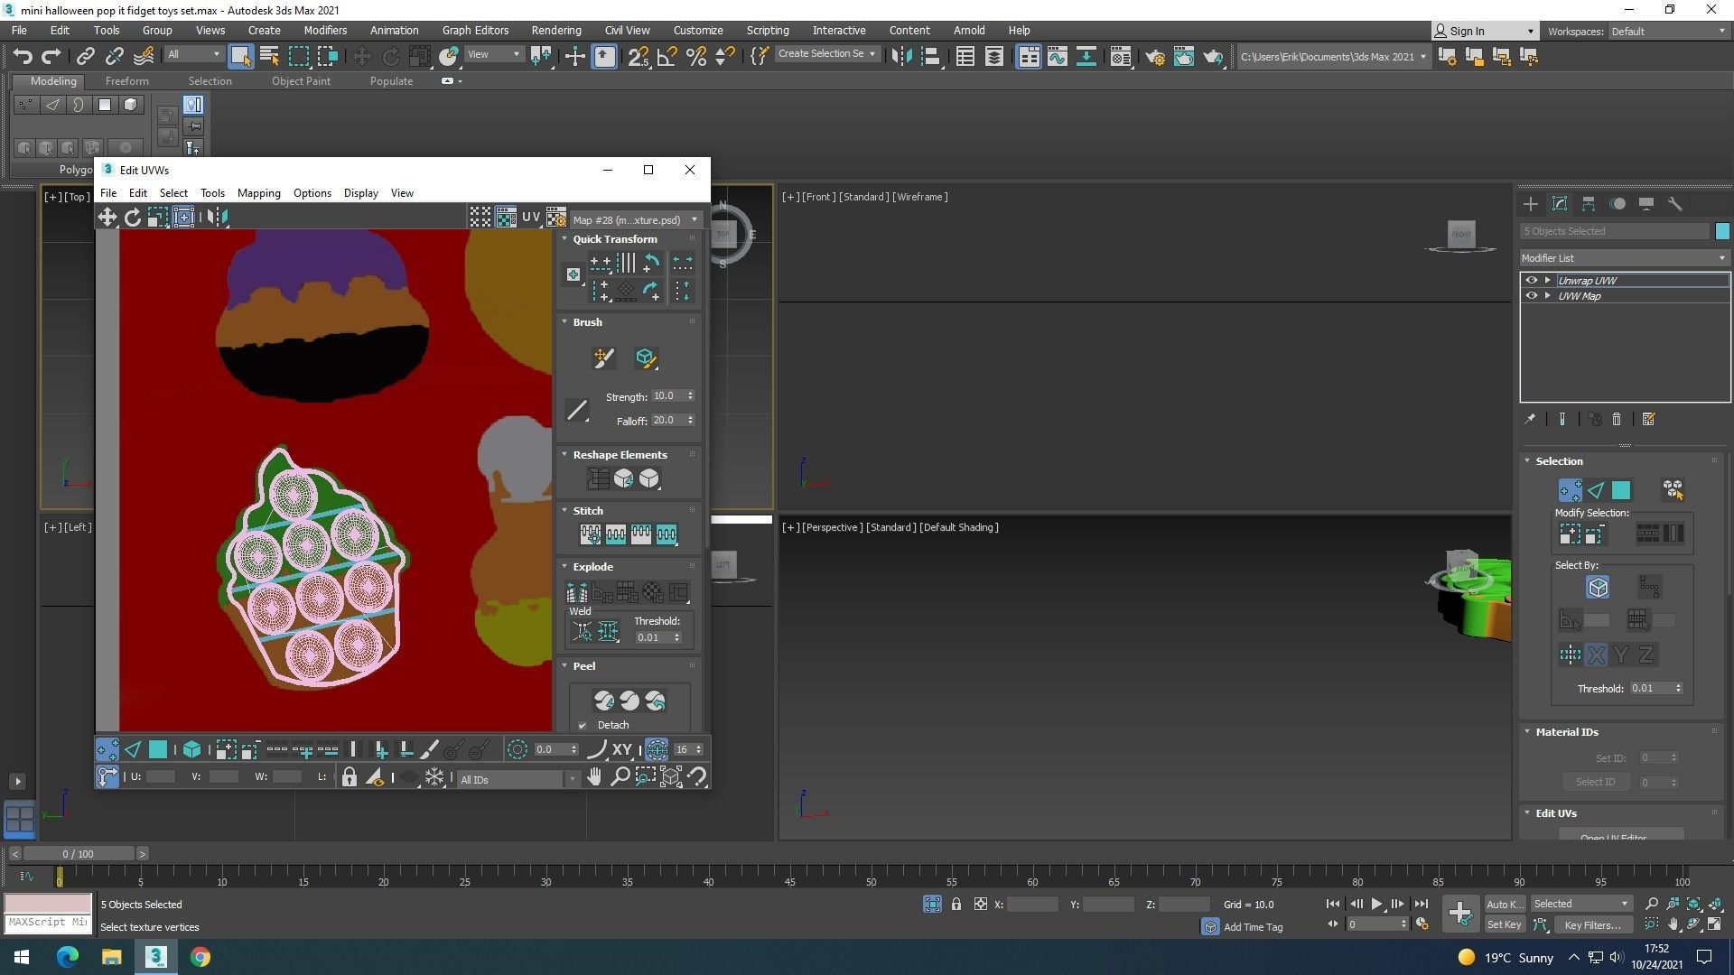The image size is (1734, 975).
Task: Click the Rotate tool in Edit UVWs toolbar
Action: click(133, 218)
